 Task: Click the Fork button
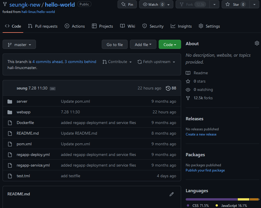pyautogui.click(x=193, y=4)
